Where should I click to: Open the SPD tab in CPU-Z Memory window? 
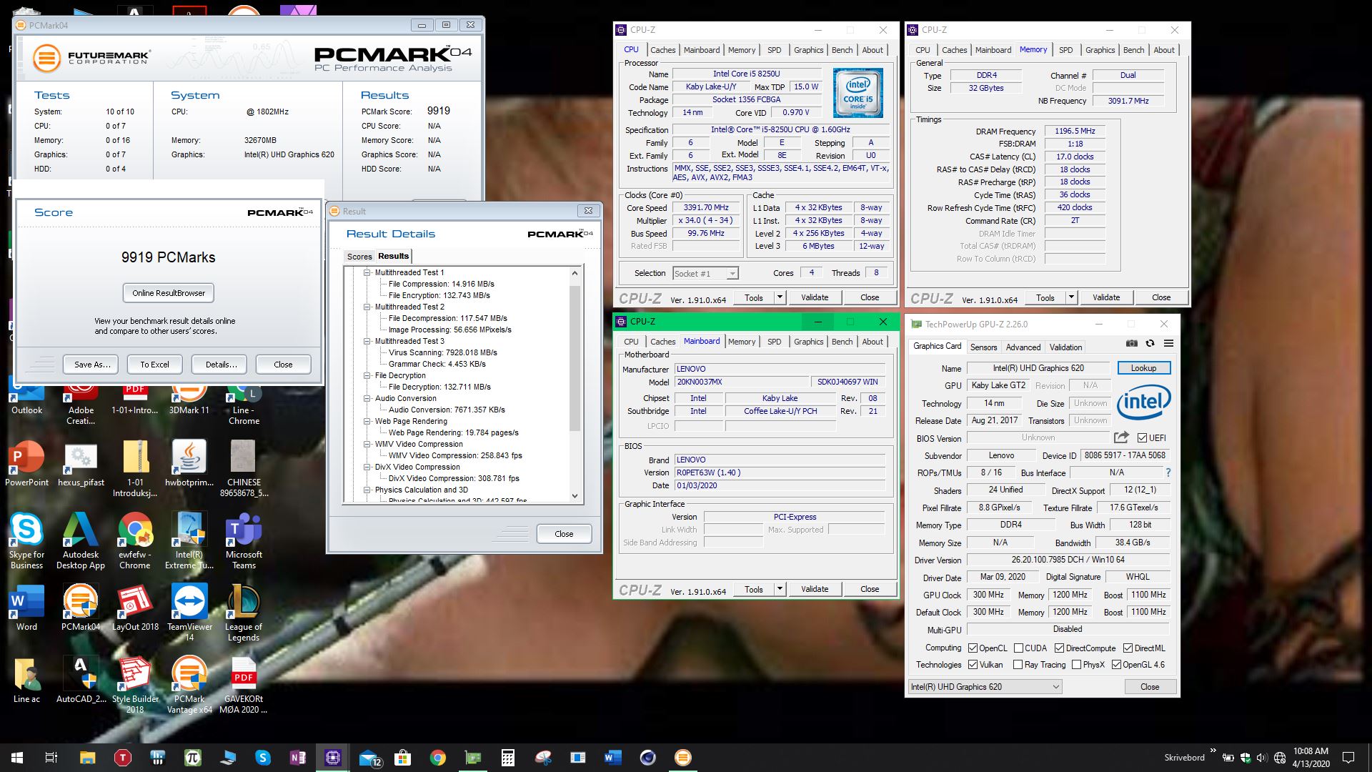pos(1065,50)
